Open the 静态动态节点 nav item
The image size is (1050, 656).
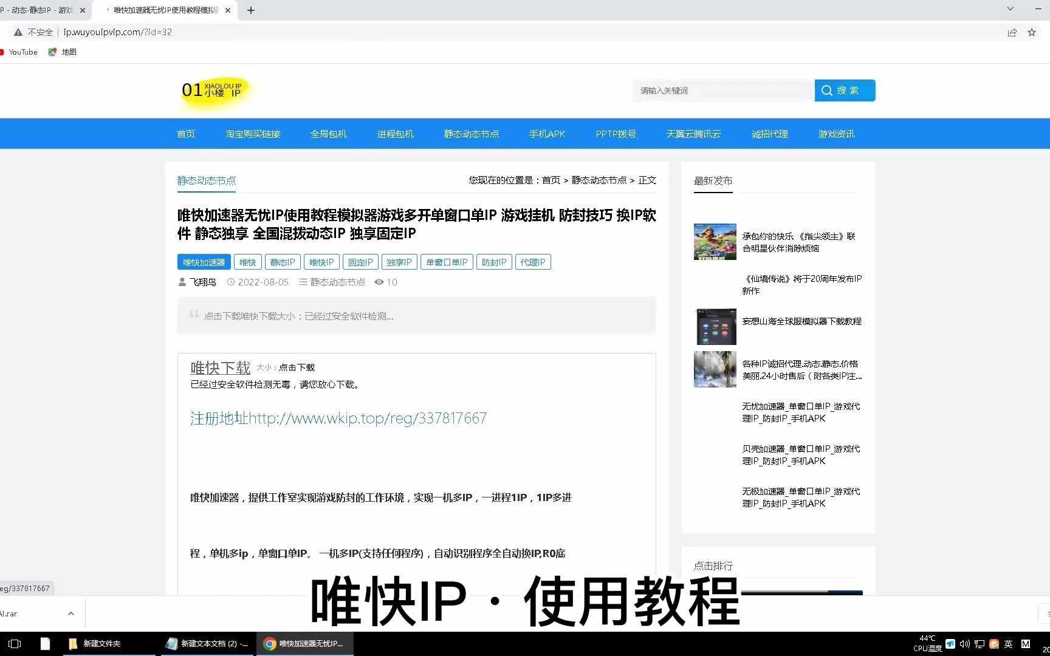coord(471,134)
